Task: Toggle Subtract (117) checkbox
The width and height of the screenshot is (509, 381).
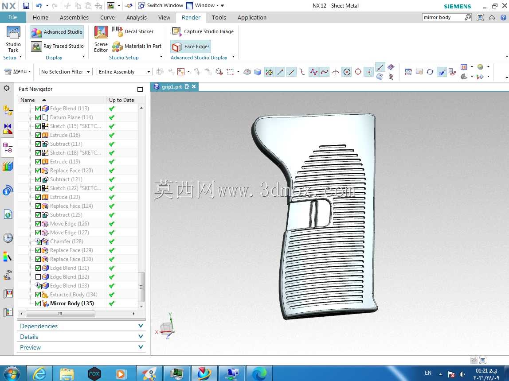Action: (x=38, y=144)
